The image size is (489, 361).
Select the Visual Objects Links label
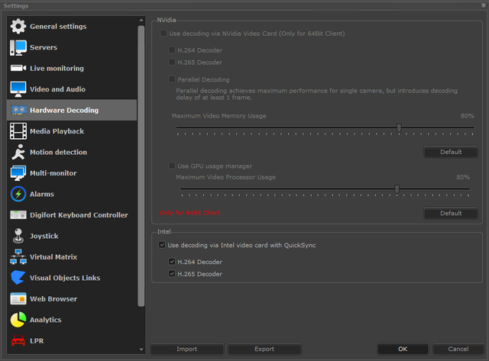point(65,278)
